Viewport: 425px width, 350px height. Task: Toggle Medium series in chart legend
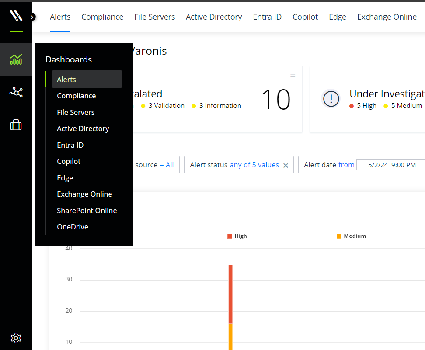(351, 236)
